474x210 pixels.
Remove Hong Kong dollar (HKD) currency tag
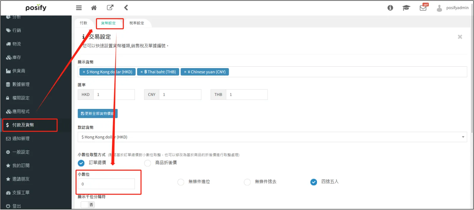coord(84,72)
